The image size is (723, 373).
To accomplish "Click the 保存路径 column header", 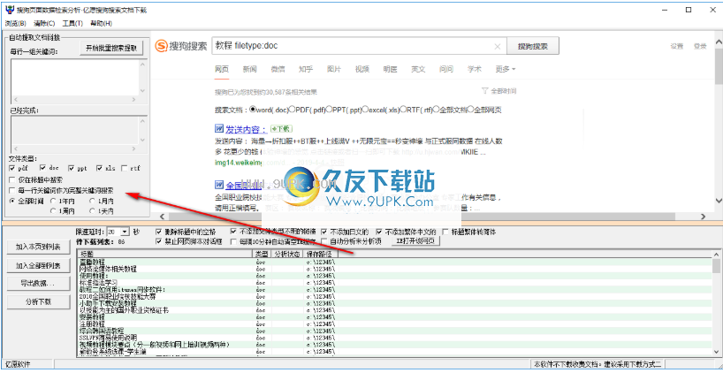I will pos(321,254).
